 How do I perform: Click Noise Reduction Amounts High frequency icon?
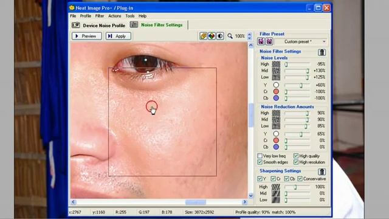pos(276,113)
